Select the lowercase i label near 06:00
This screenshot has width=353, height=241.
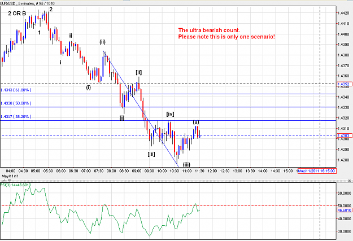point(60,62)
